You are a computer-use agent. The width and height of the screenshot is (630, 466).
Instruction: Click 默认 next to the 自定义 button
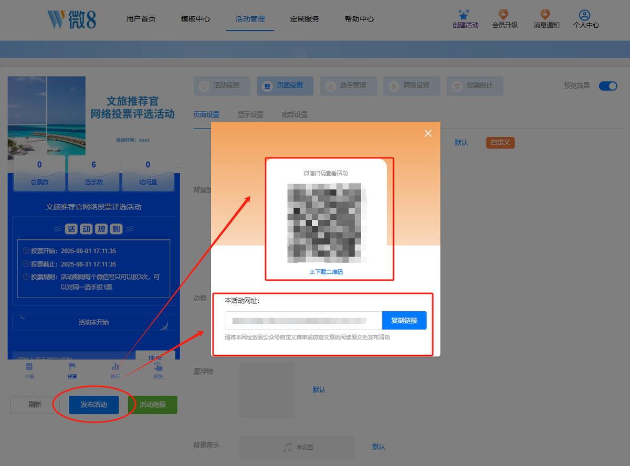[461, 143]
